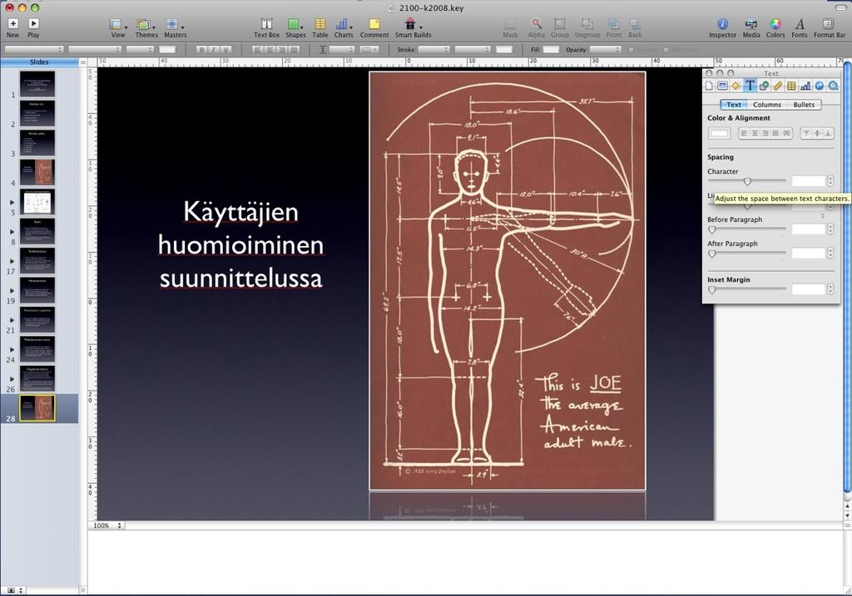Toggle Bold in the format bar
The width and height of the screenshot is (852, 596).
[x=201, y=49]
